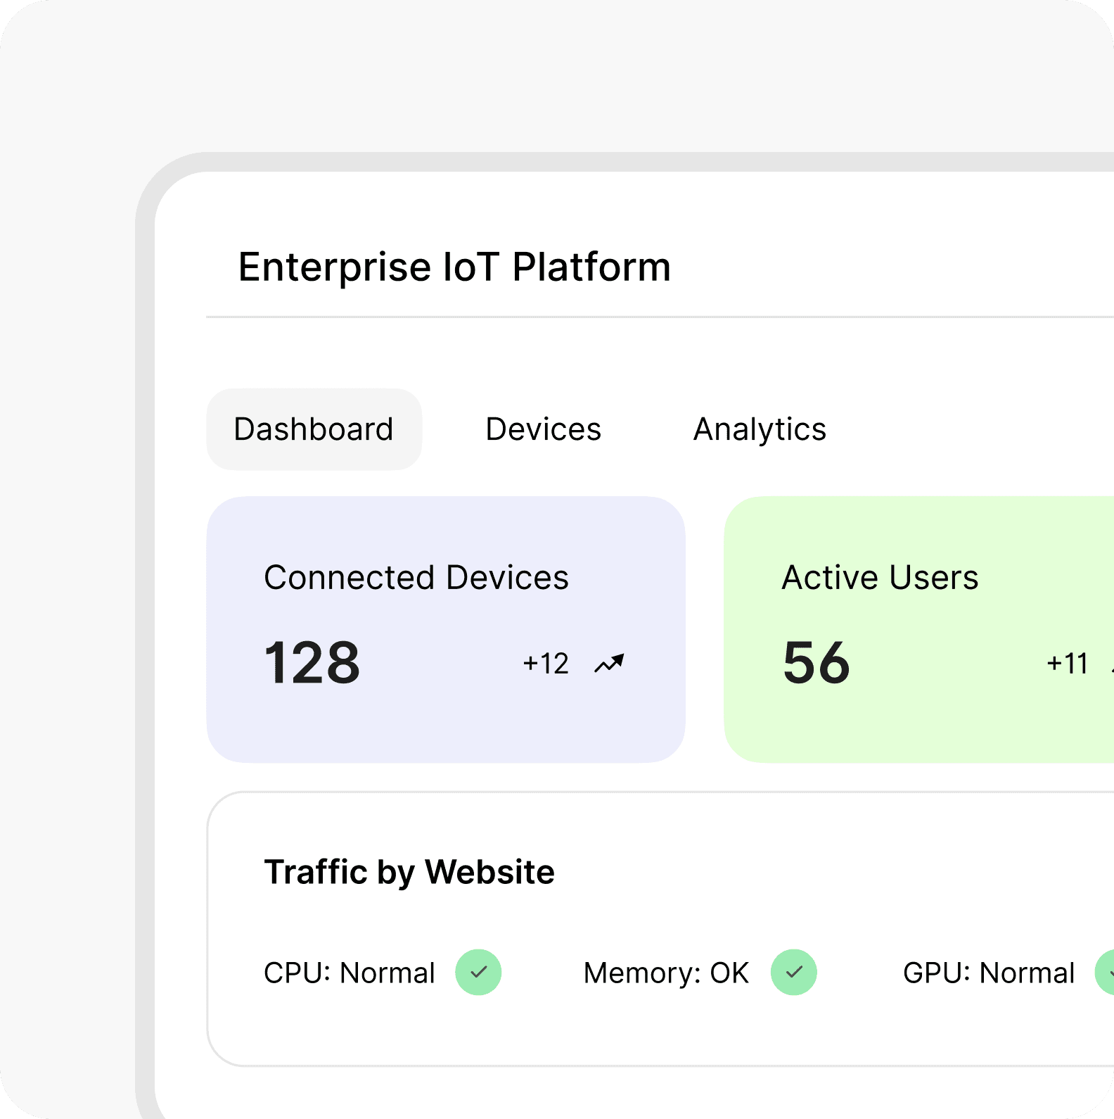1114x1119 pixels.
Task: Click the Enterprise IoT Platform title
Action: pyautogui.click(x=454, y=267)
